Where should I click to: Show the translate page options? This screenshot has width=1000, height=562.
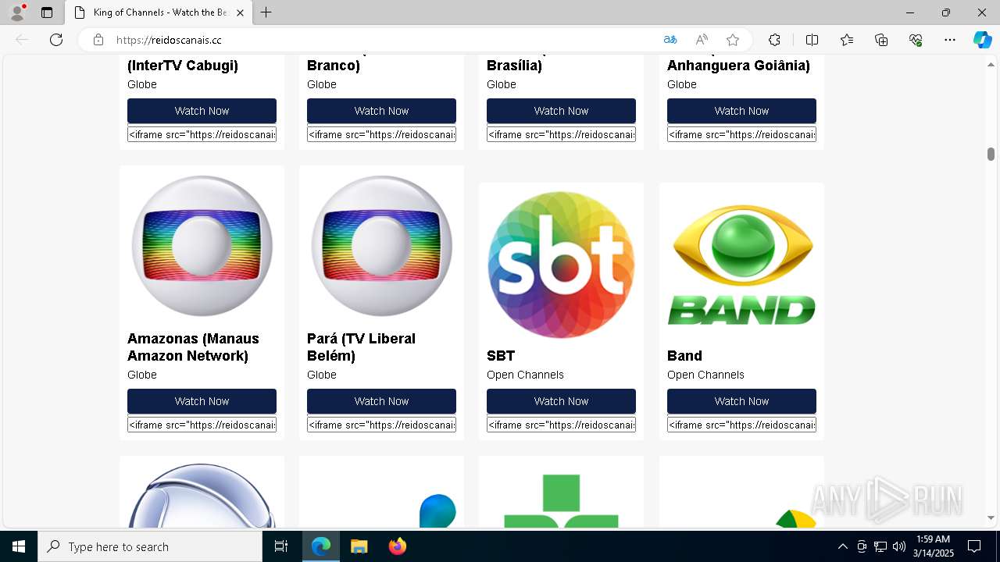[x=670, y=40]
